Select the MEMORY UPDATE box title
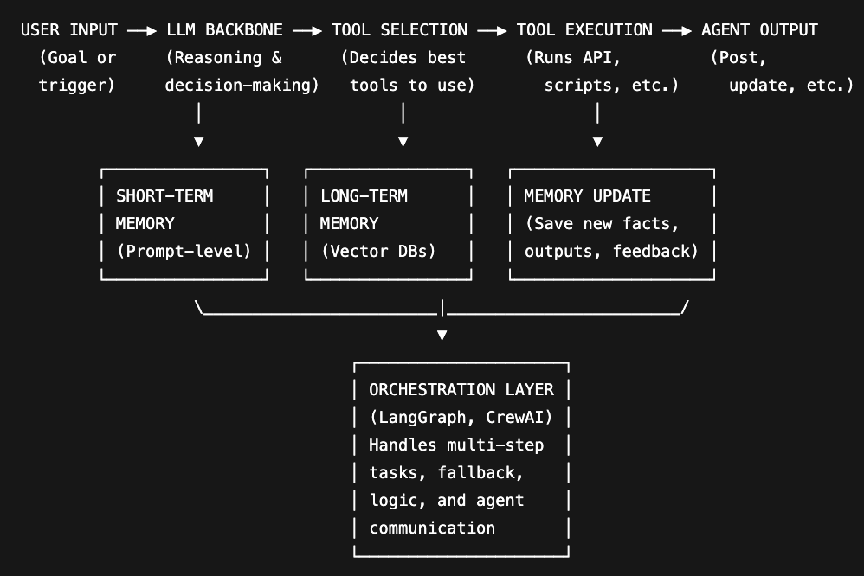 pyautogui.click(x=587, y=195)
